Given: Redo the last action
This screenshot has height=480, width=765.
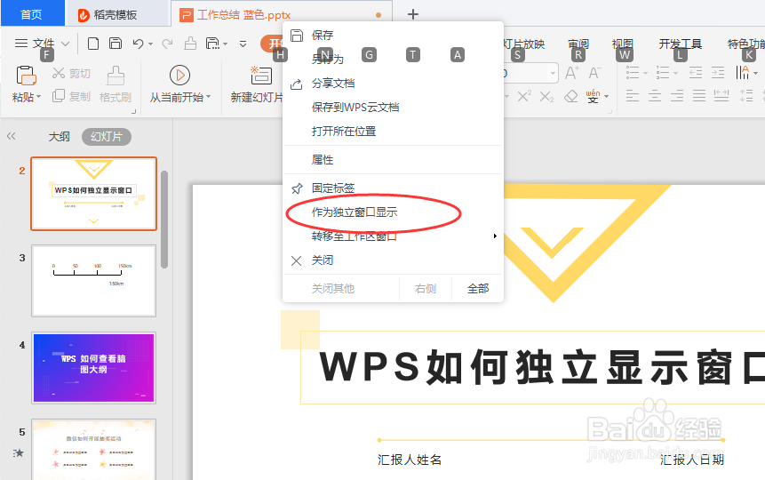Looking at the screenshot, I should (167, 44).
